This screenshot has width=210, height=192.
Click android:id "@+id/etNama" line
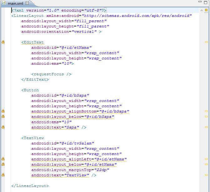point(61,48)
